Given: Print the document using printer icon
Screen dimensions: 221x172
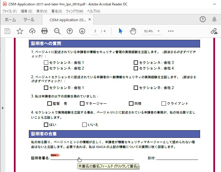Looking at the screenshot, I should click(x=44, y=31).
